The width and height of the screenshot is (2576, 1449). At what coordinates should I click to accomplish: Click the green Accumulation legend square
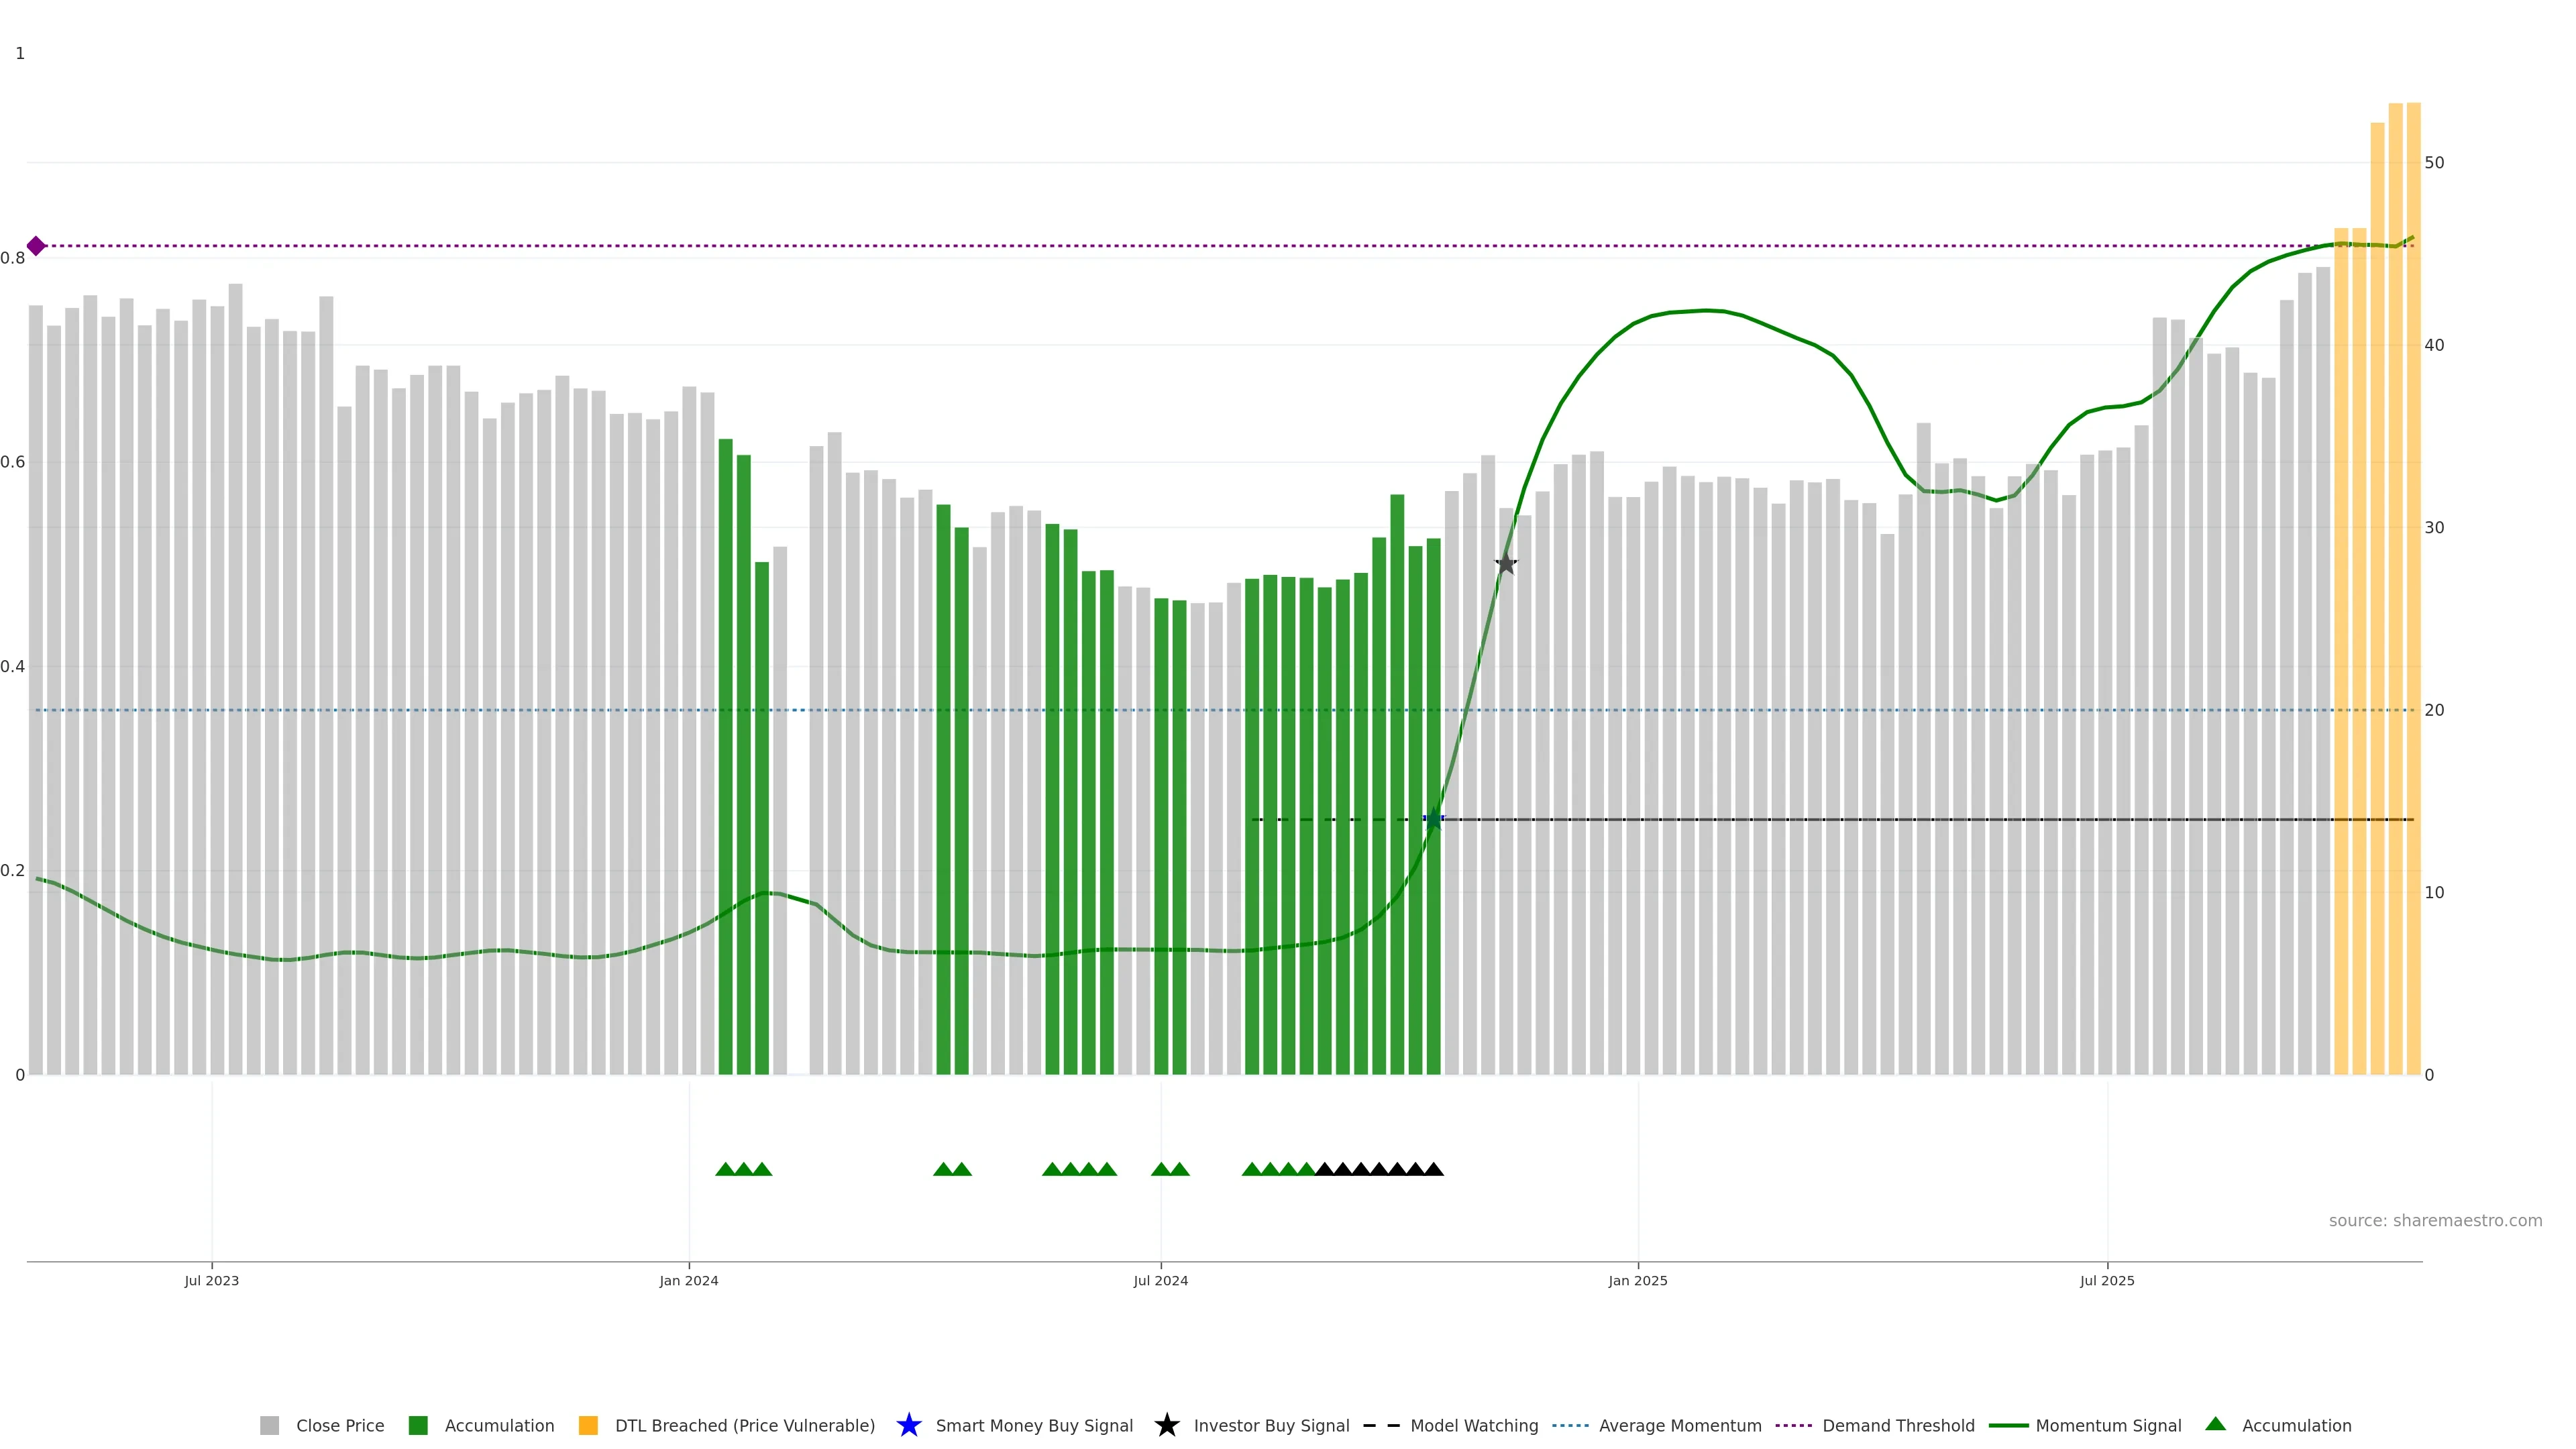tap(418, 1426)
